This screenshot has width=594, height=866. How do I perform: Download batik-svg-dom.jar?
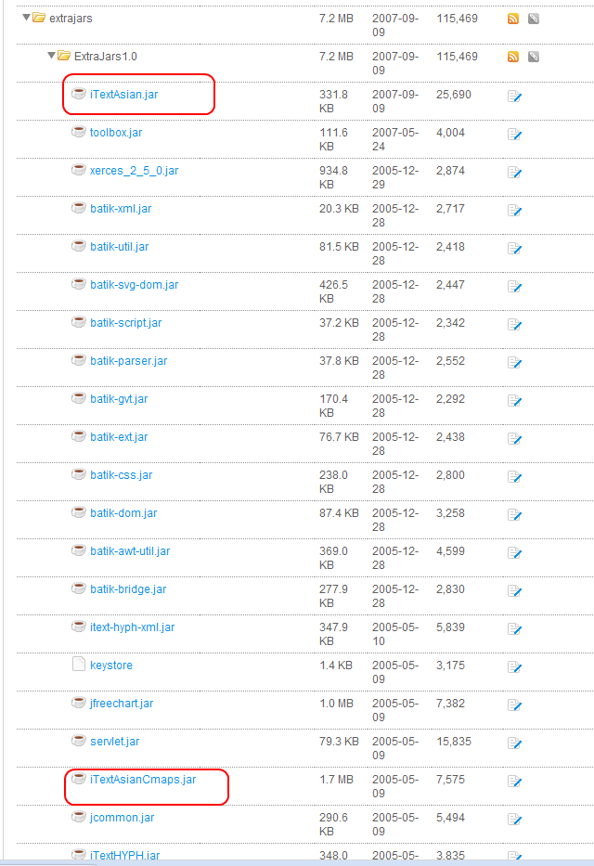pyautogui.click(x=135, y=285)
